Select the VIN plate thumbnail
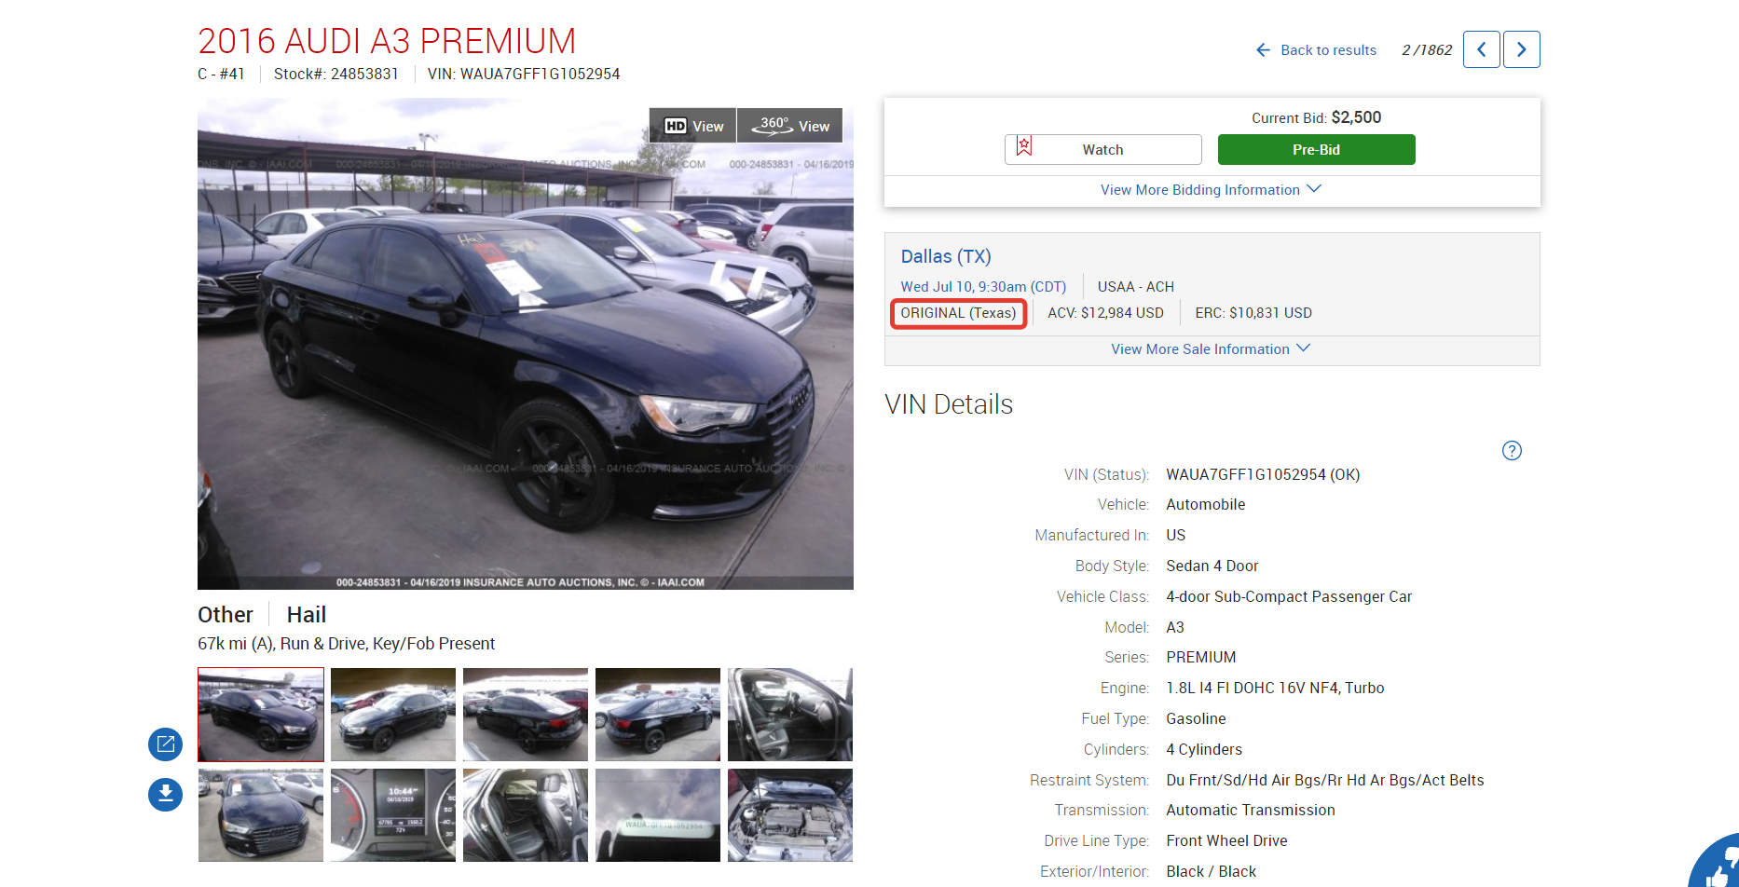 [658, 815]
